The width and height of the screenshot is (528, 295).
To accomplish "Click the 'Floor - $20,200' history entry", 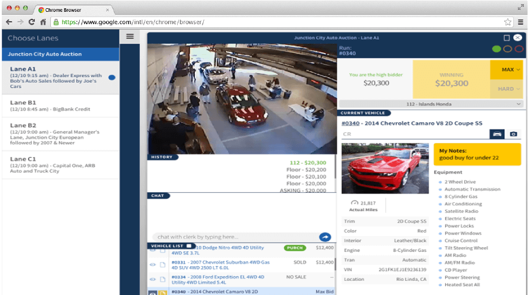I will point(306,169).
